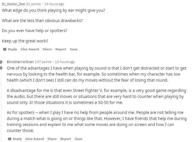Share Dr_Doctor_Doc's comment
The image size is (195, 142).
coord(47,49)
